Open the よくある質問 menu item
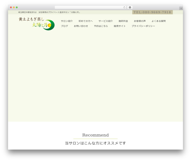191x161 pixels. pyautogui.click(x=159, y=21)
